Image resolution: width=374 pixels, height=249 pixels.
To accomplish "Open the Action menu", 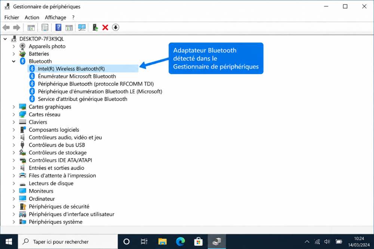I will (32, 18).
